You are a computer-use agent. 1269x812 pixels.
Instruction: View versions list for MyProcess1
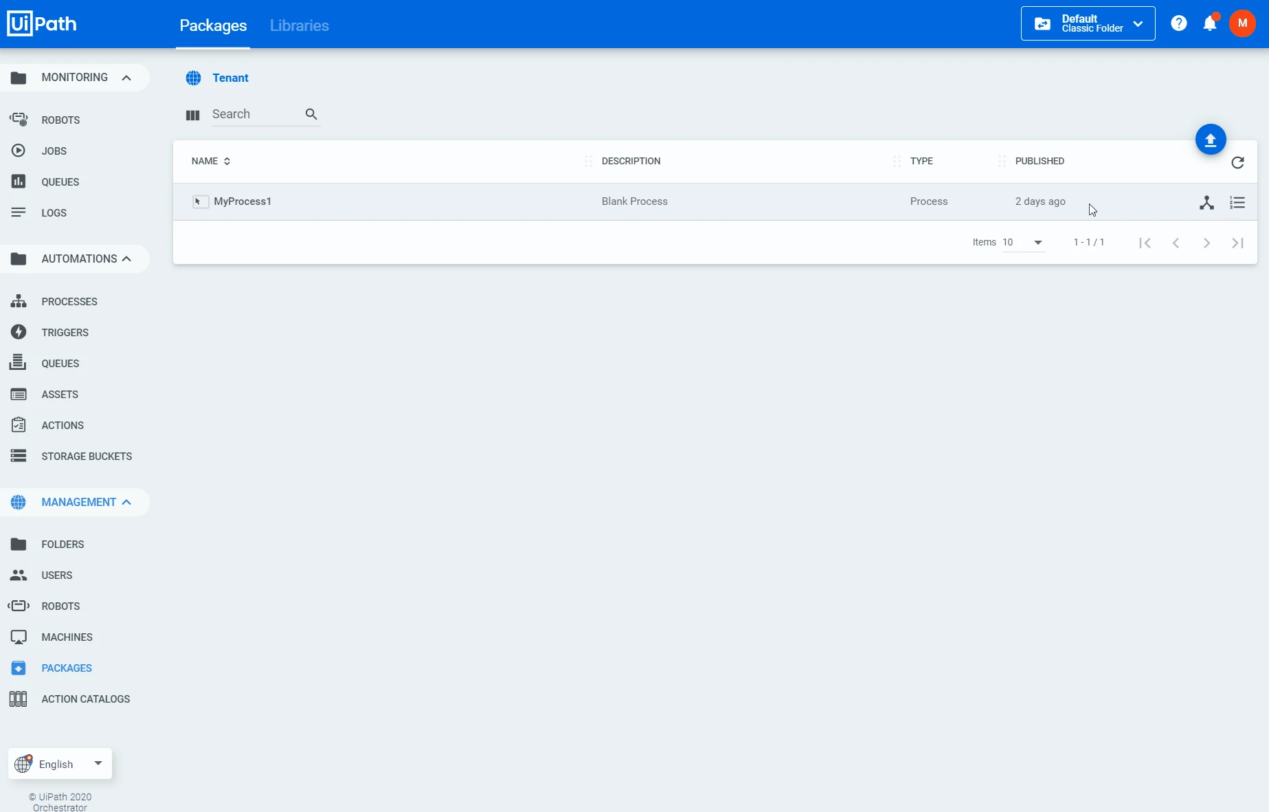[x=1237, y=202]
